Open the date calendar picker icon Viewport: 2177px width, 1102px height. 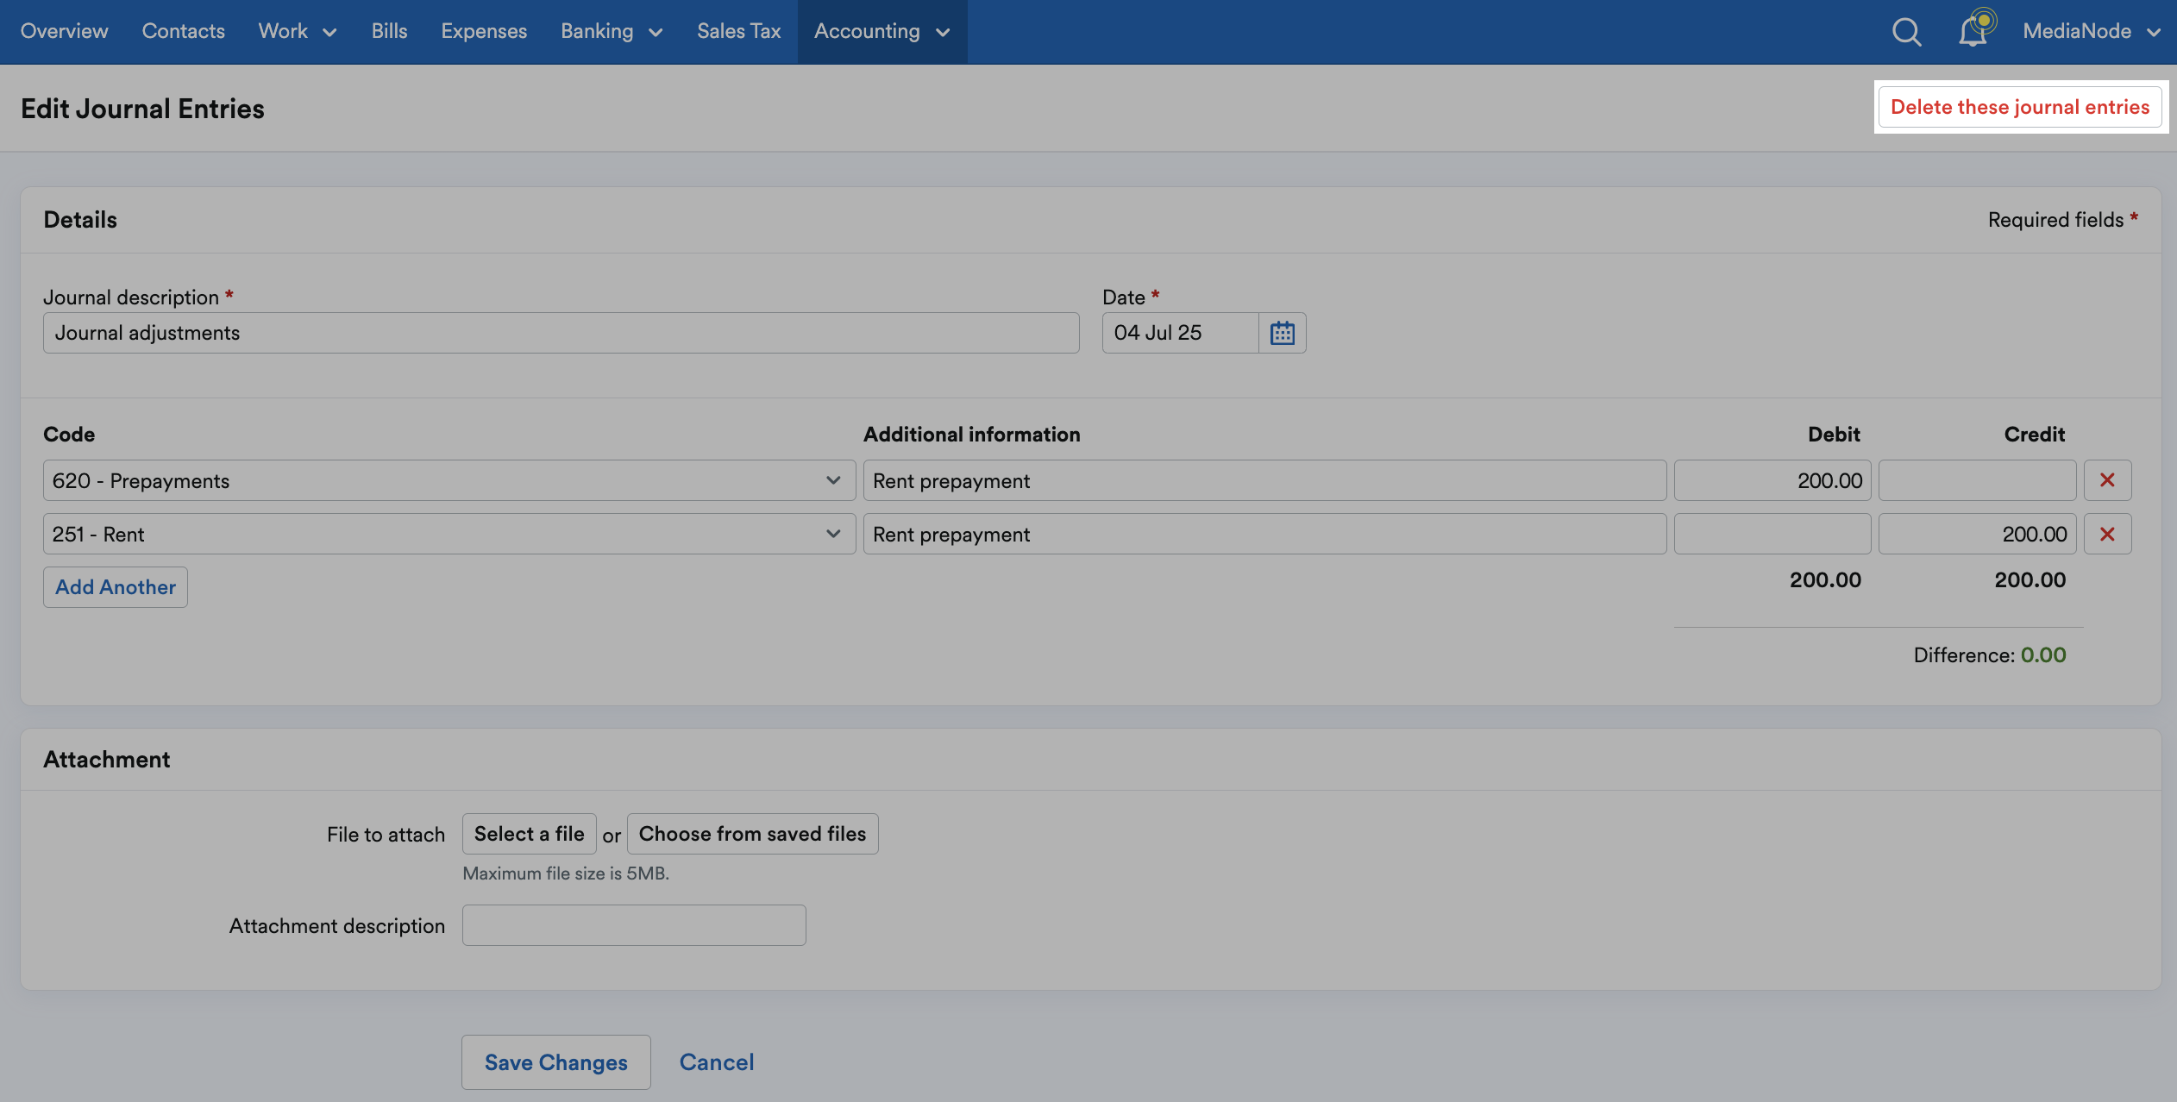[1282, 333]
